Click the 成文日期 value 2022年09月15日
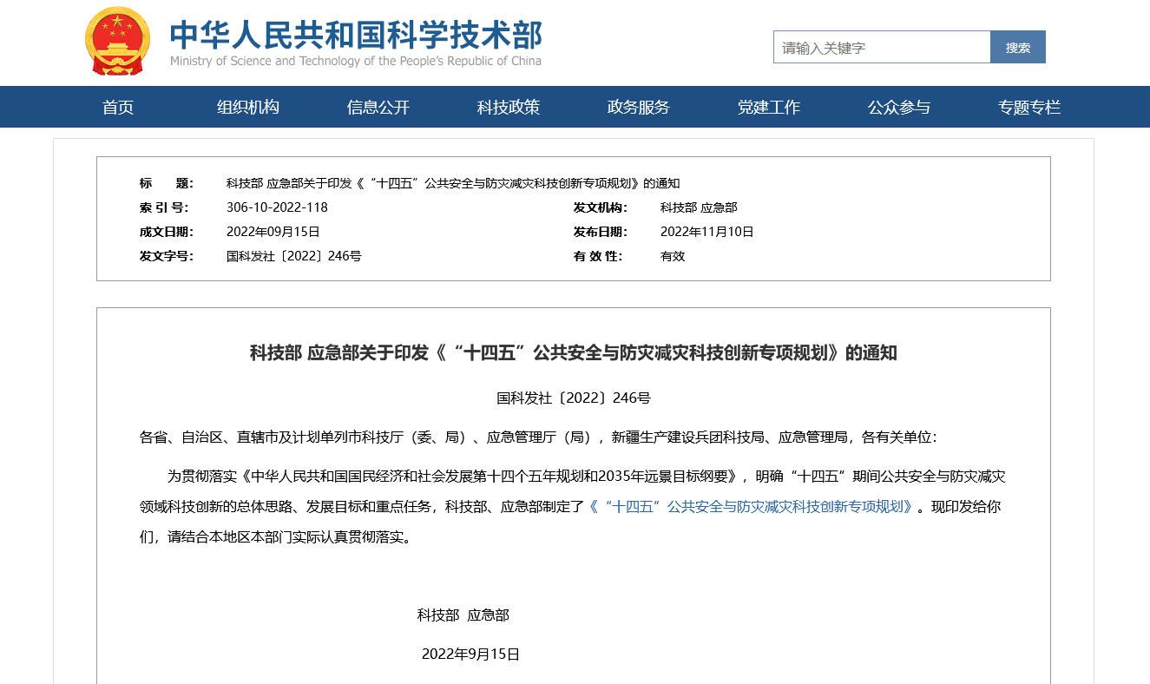 click(x=273, y=232)
